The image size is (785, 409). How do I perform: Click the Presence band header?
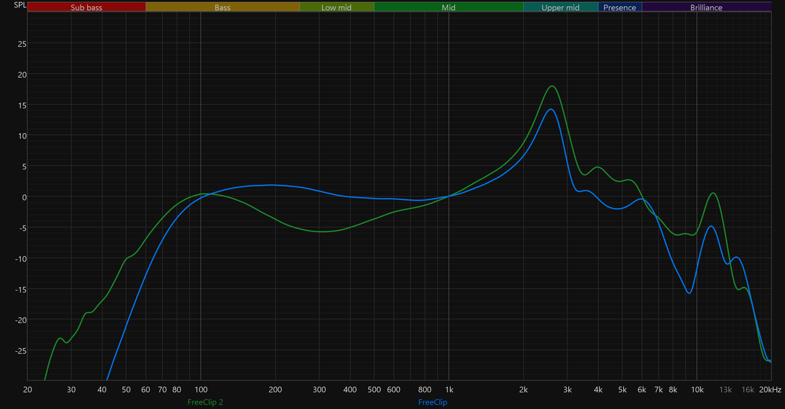[620, 7]
